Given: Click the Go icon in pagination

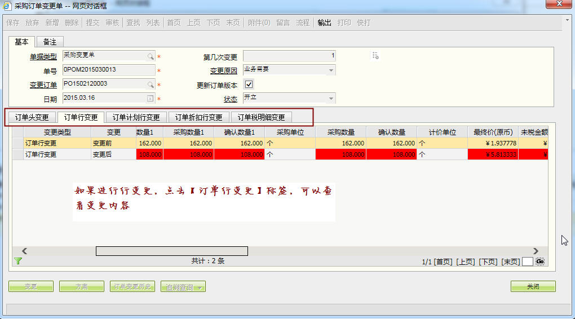Looking at the screenshot, I should (540, 262).
